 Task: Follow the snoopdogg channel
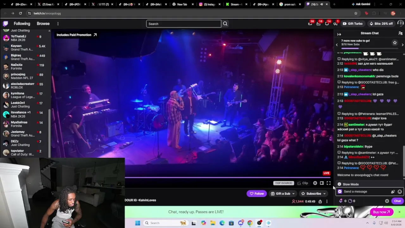pyautogui.click(x=257, y=194)
